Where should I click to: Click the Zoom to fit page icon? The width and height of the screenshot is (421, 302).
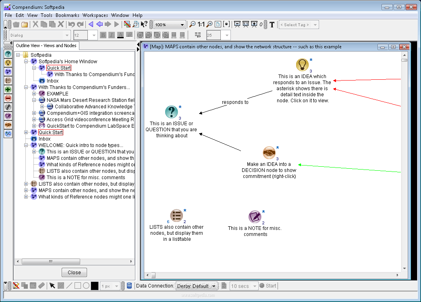tap(218, 25)
